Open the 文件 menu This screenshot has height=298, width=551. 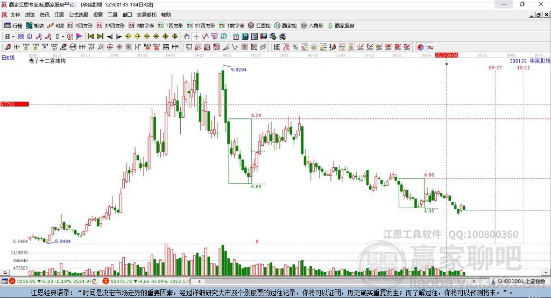pyautogui.click(x=15, y=15)
